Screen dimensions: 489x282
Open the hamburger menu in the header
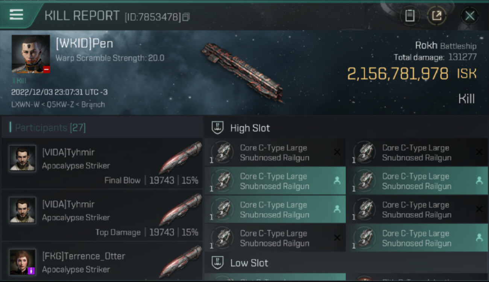[x=16, y=15]
